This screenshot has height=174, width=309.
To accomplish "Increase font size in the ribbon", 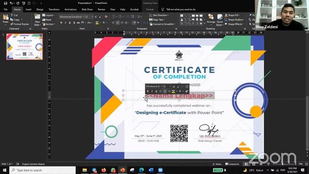I will pyautogui.click(x=96, y=17).
